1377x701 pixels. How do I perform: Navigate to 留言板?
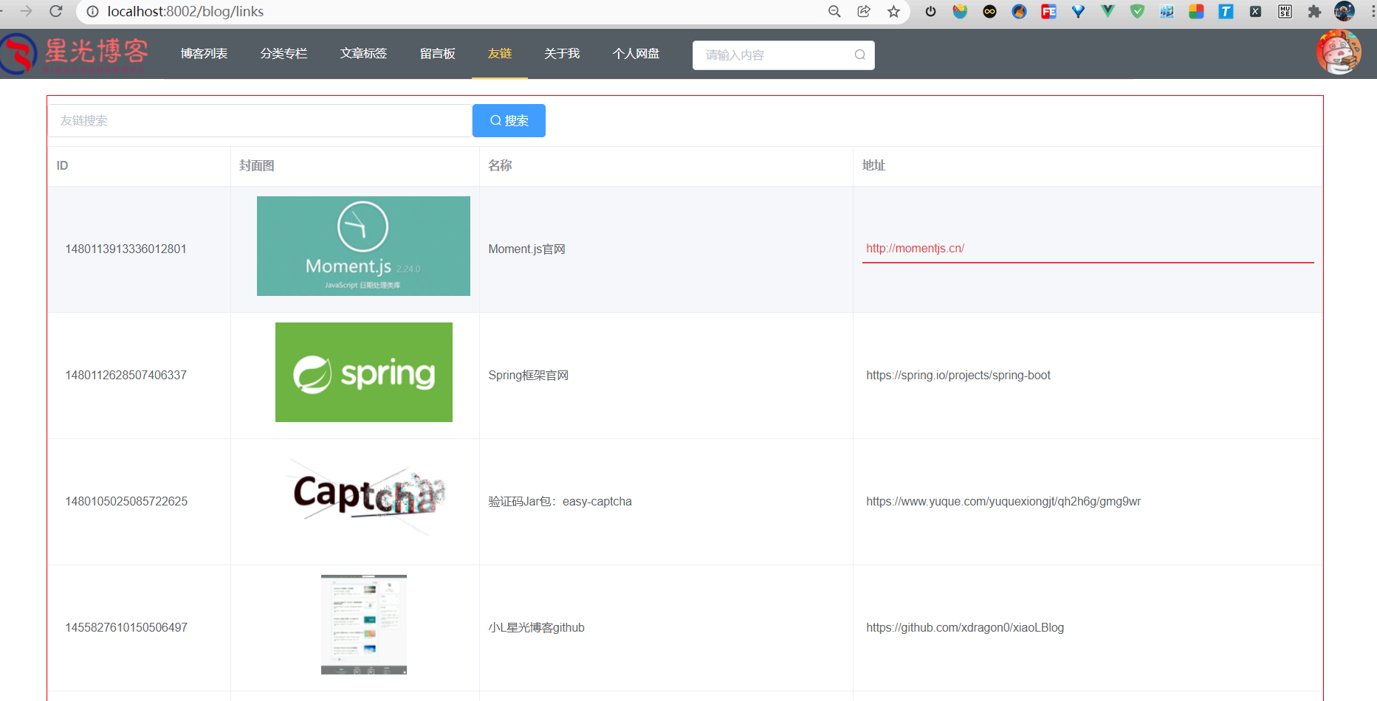coord(437,54)
